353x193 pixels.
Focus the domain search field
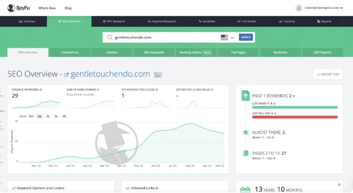pyautogui.click(x=167, y=37)
